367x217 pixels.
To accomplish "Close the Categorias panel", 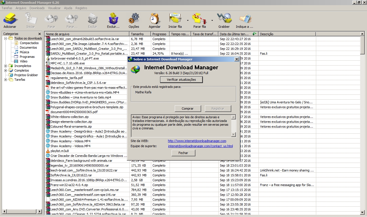I will 40,34.
